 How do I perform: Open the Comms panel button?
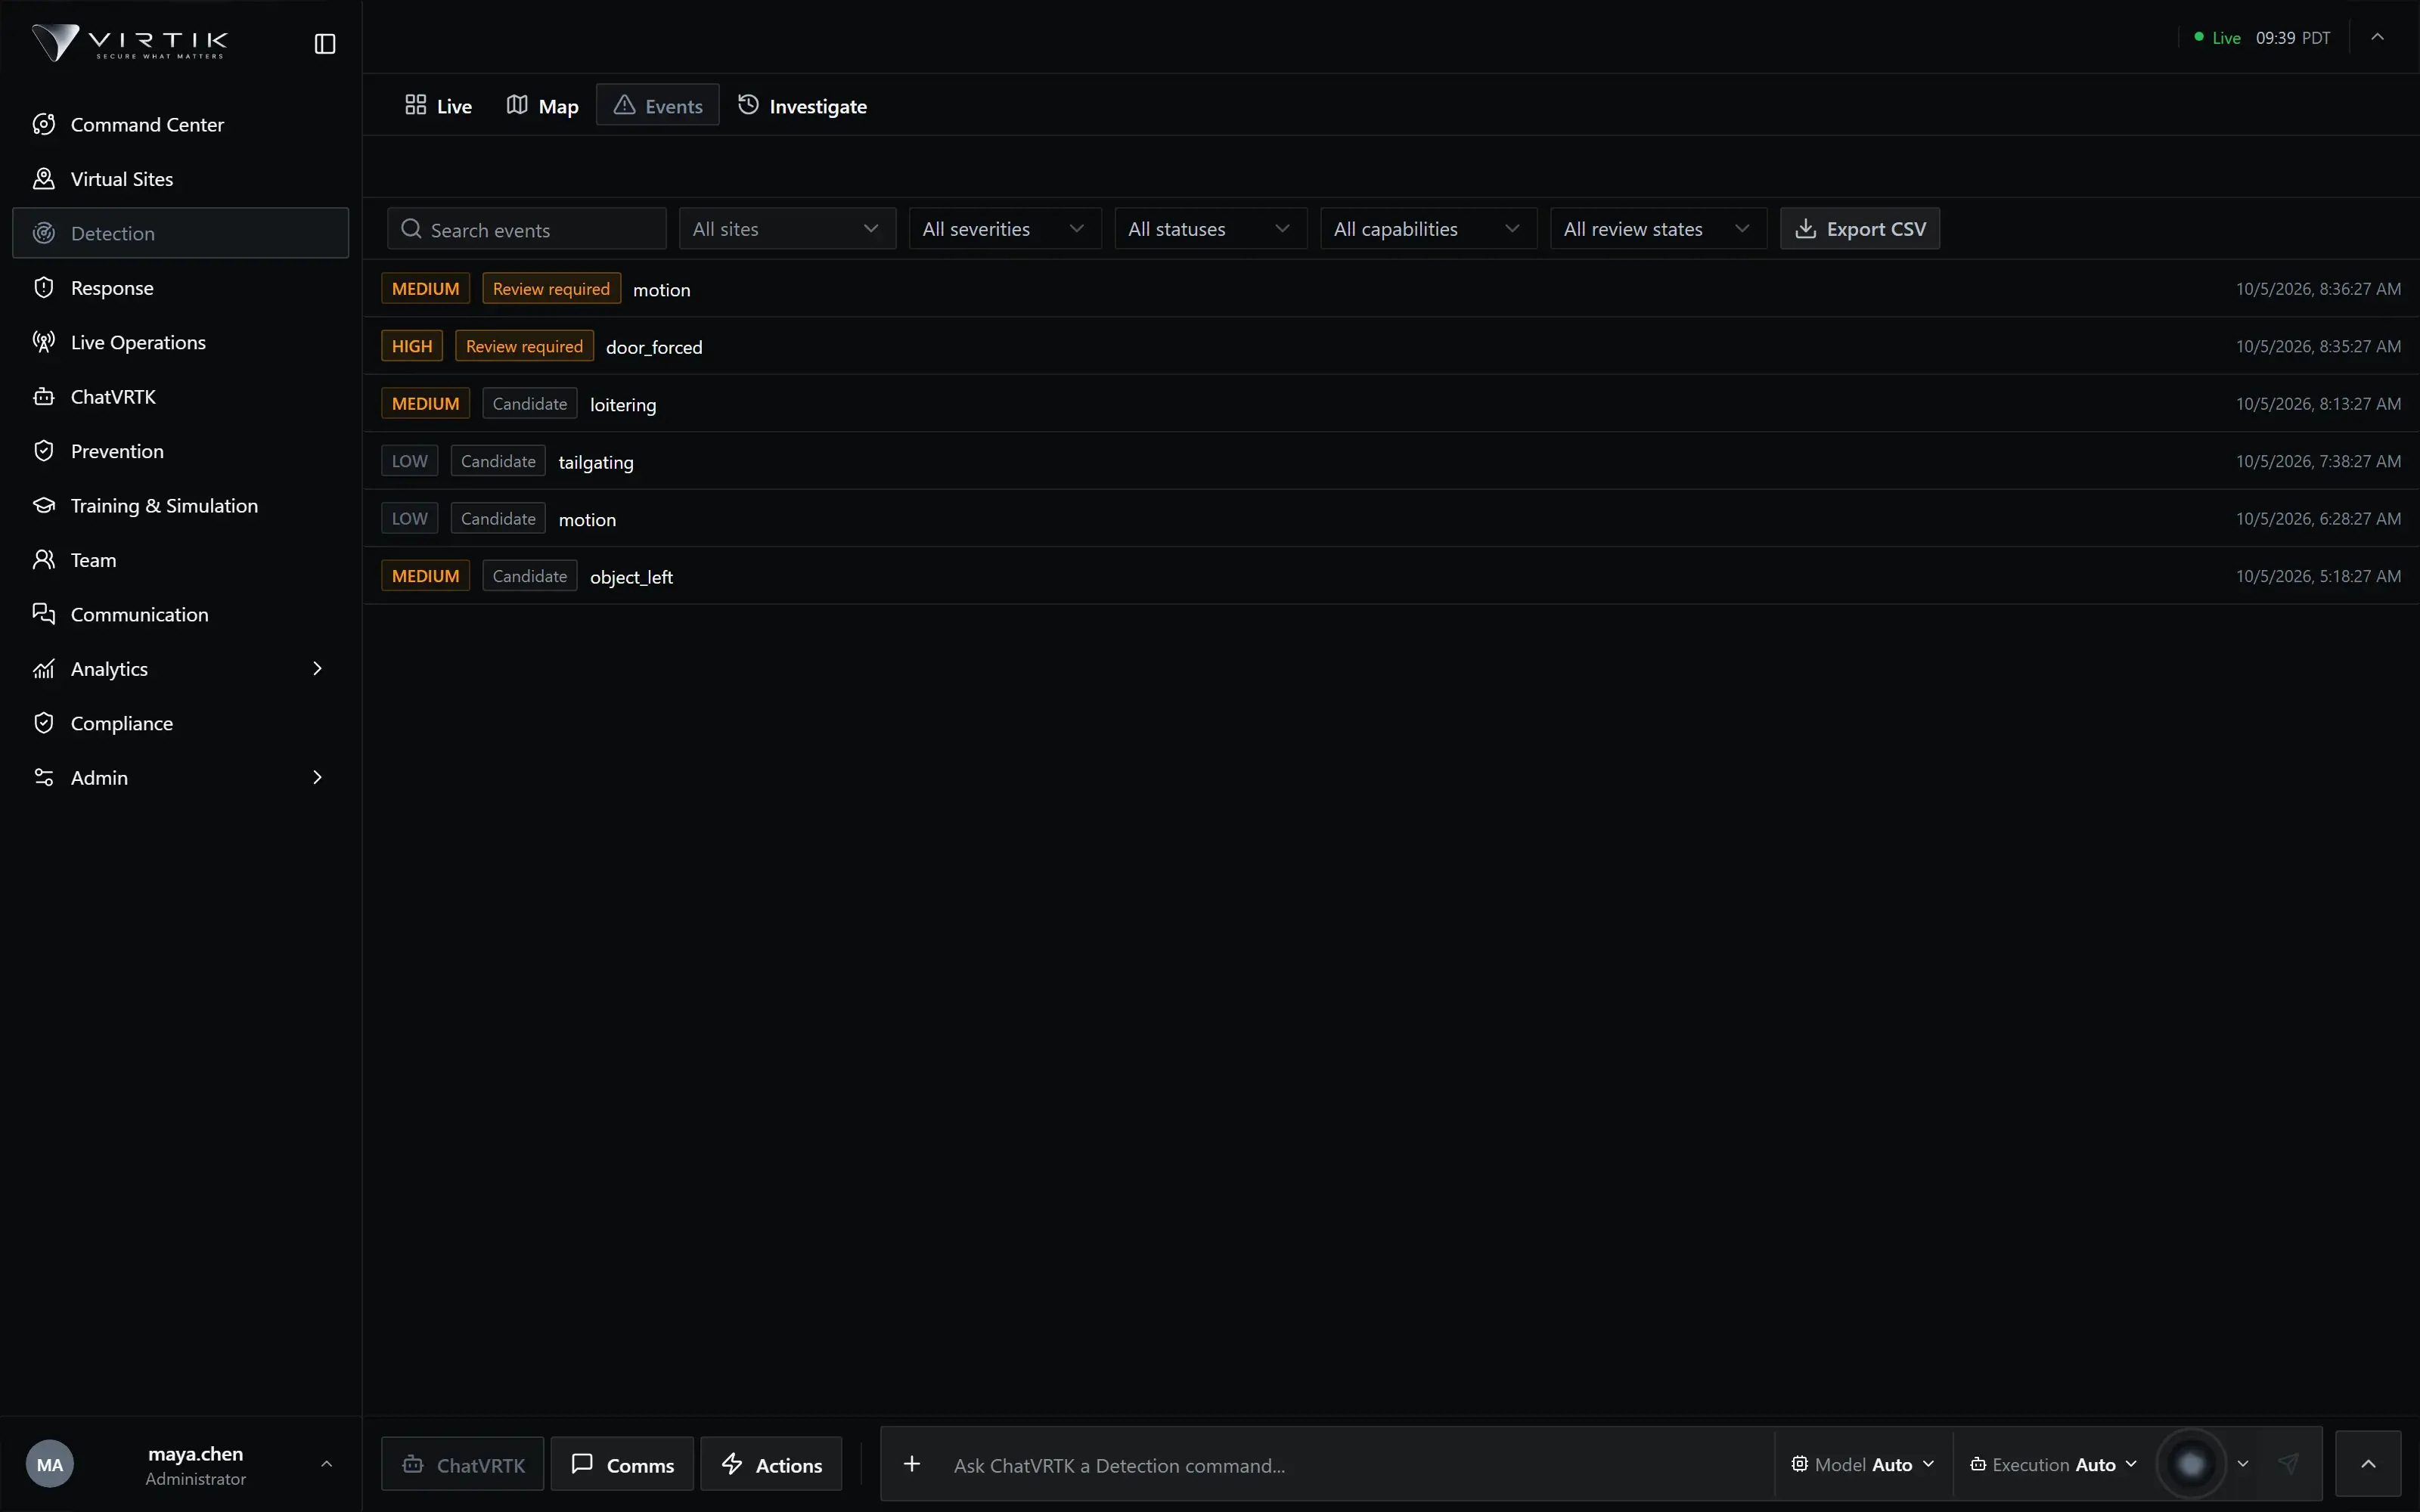click(x=622, y=1465)
